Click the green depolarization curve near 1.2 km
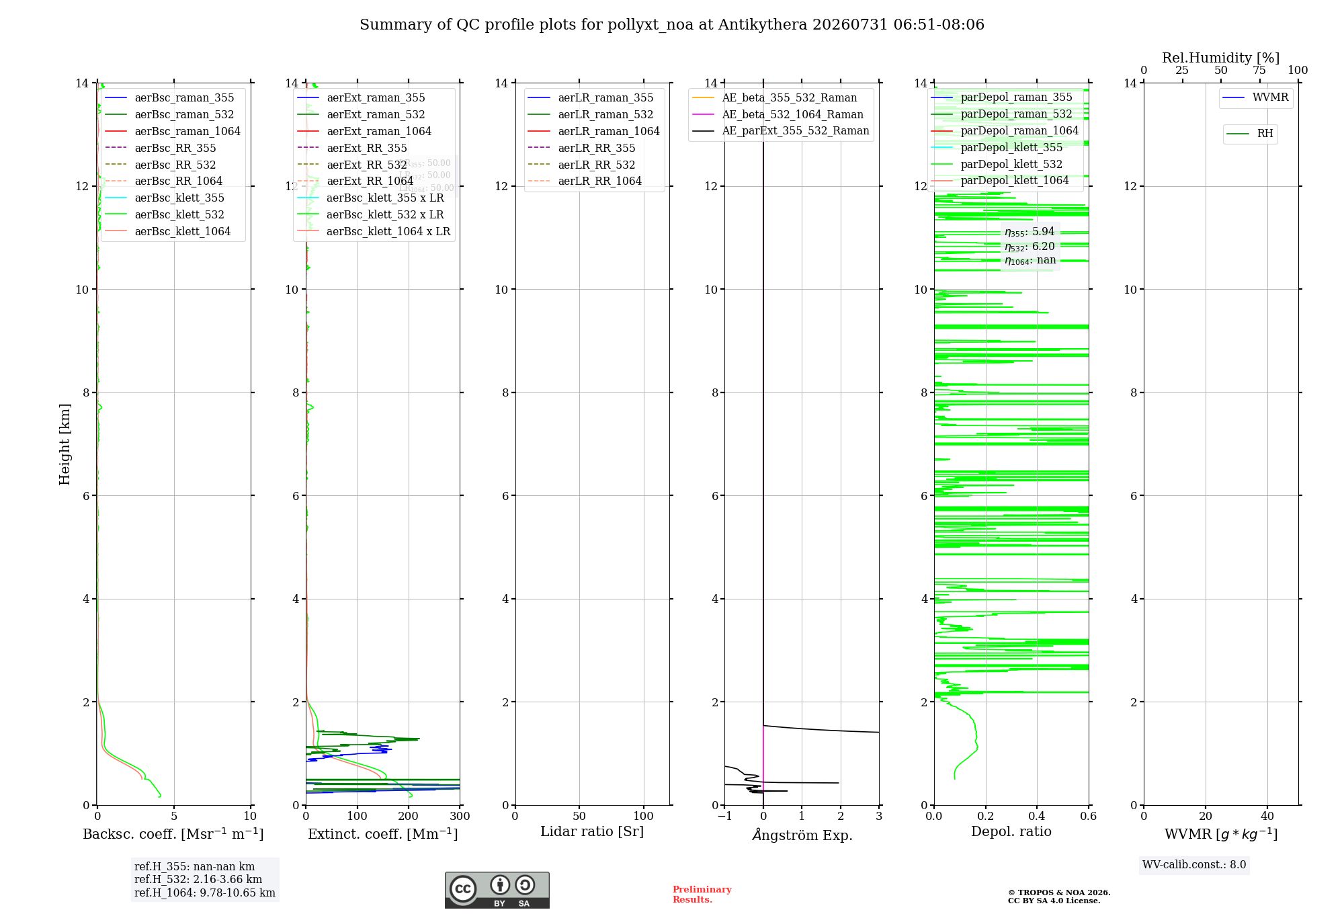 [976, 743]
